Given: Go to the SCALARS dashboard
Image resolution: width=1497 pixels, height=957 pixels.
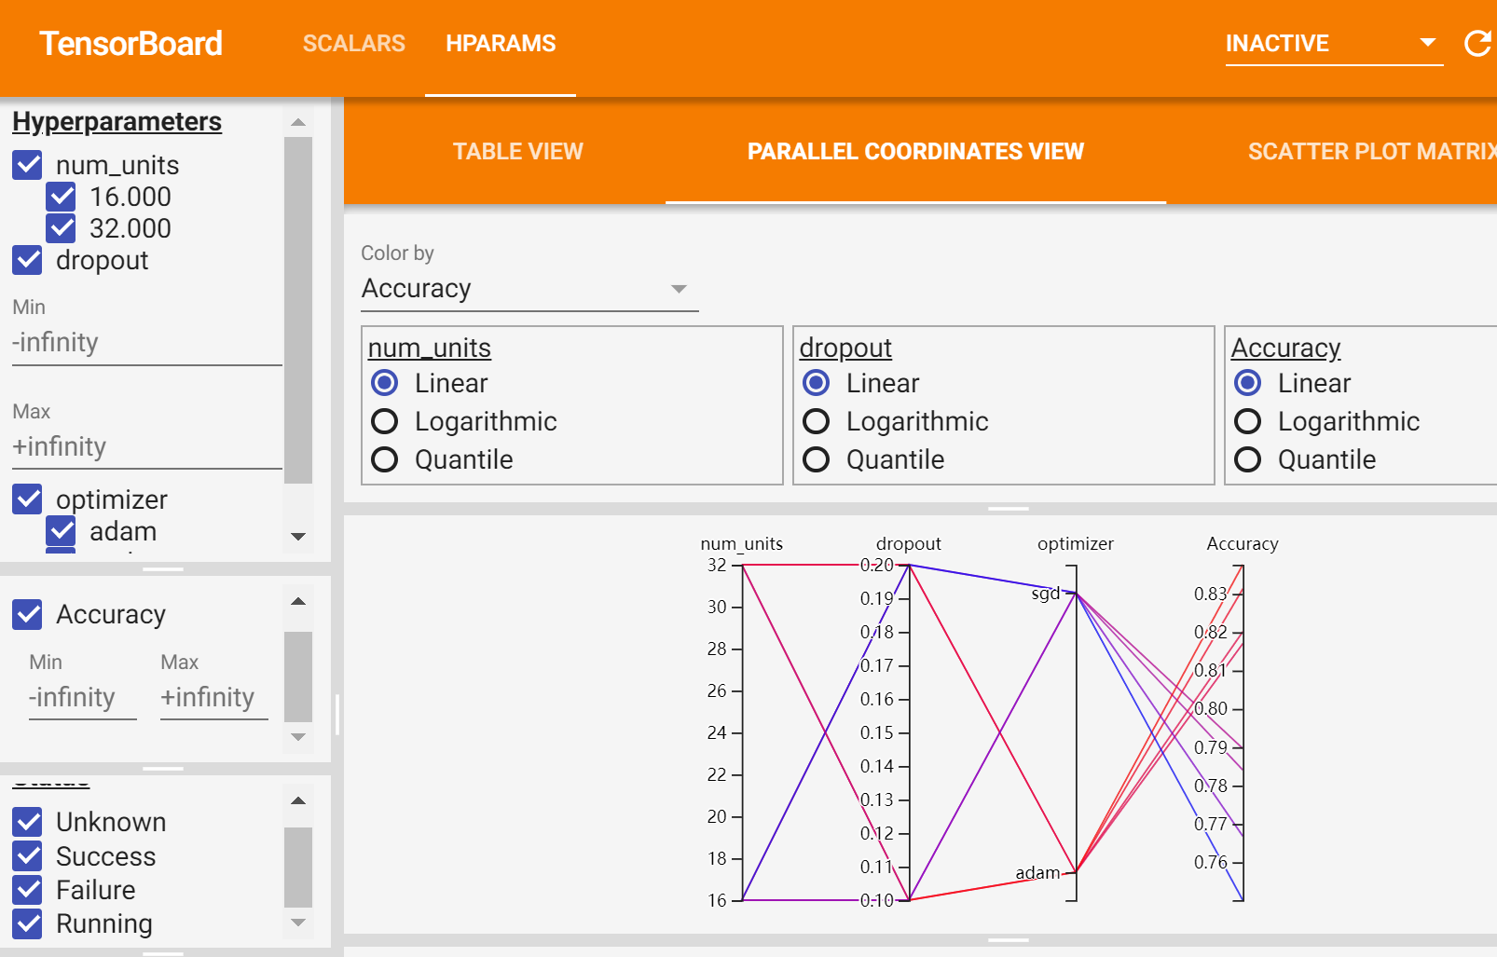Looking at the screenshot, I should coord(353,44).
